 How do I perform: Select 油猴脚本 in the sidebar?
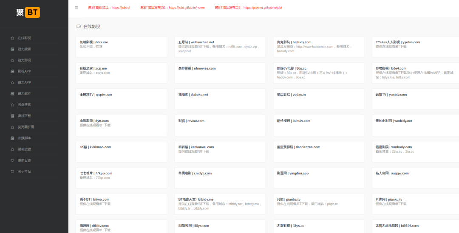click(24, 138)
